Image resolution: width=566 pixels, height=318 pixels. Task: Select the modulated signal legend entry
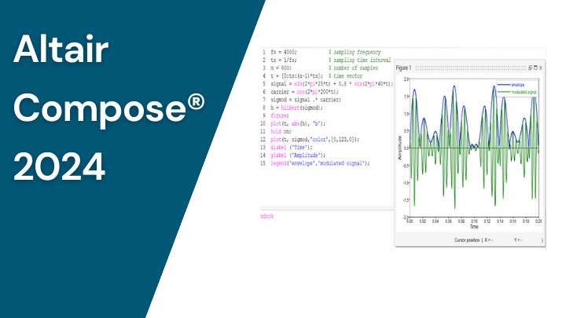(520, 91)
